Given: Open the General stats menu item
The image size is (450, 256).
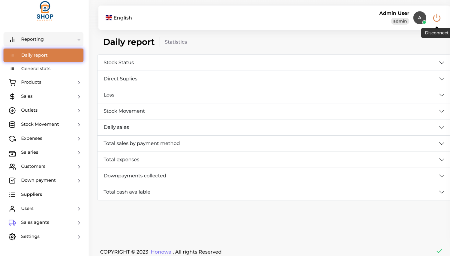Looking at the screenshot, I should point(43,69).
